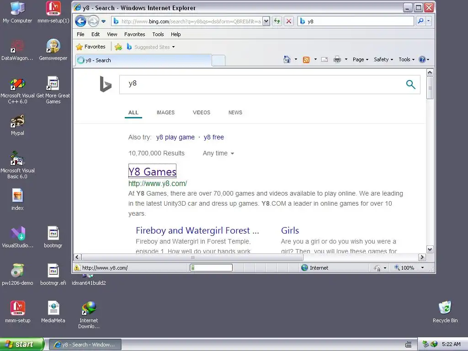This screenshot has width=468, height=351.
Task: Click the Bing search magnifier icon
Action: pos(411,85)
